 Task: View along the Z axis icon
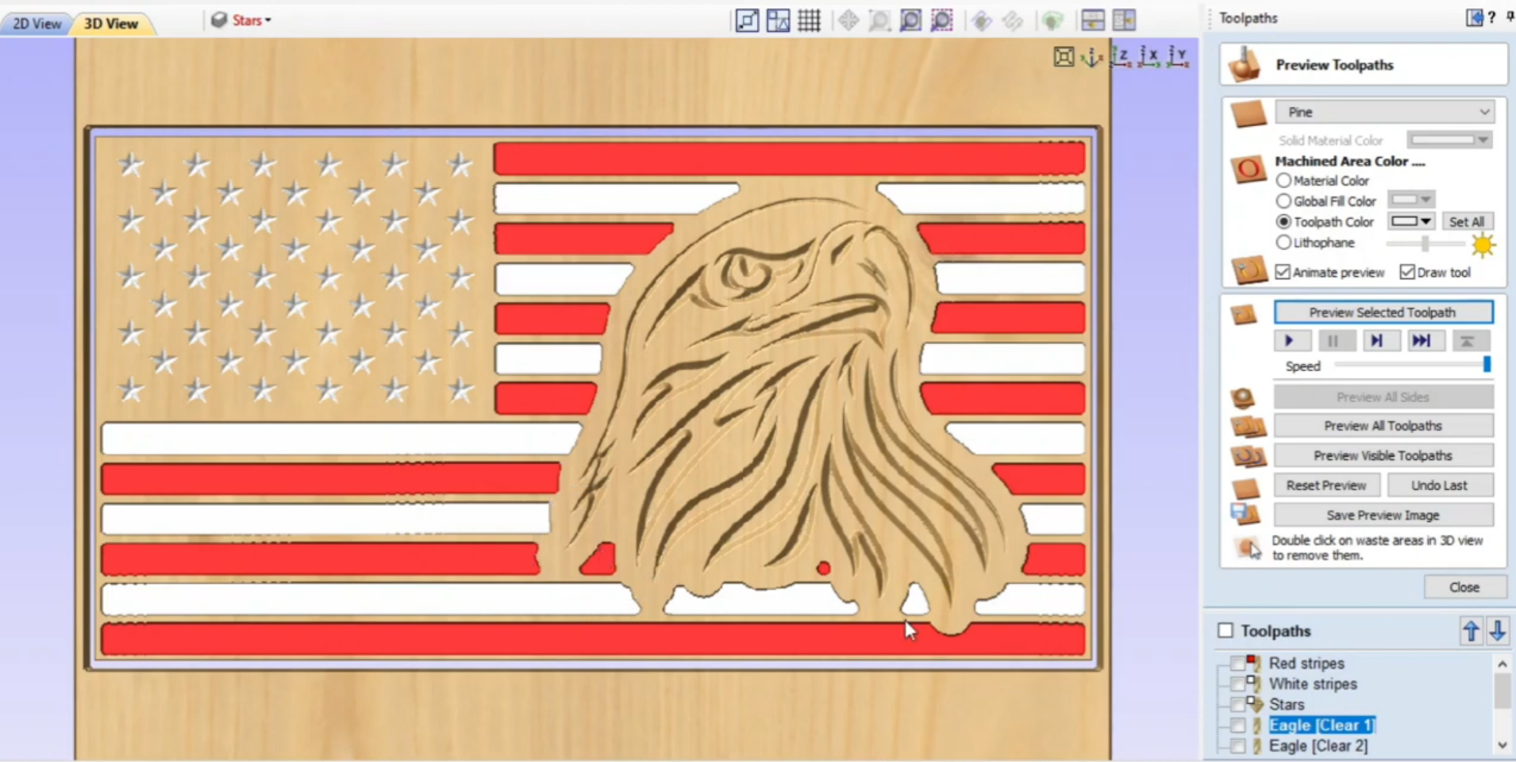(1121, 56)
